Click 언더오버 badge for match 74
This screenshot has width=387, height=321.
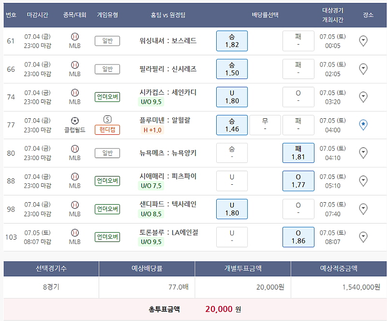pos(107,97)
